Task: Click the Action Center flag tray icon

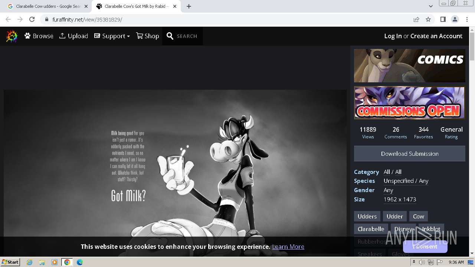Action: pos(440,262)
